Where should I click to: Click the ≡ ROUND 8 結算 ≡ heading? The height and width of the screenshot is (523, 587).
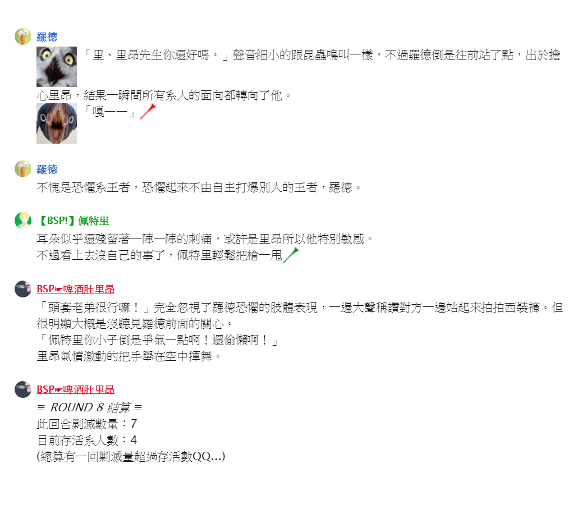pyautogui.click(x=90, y=407)
